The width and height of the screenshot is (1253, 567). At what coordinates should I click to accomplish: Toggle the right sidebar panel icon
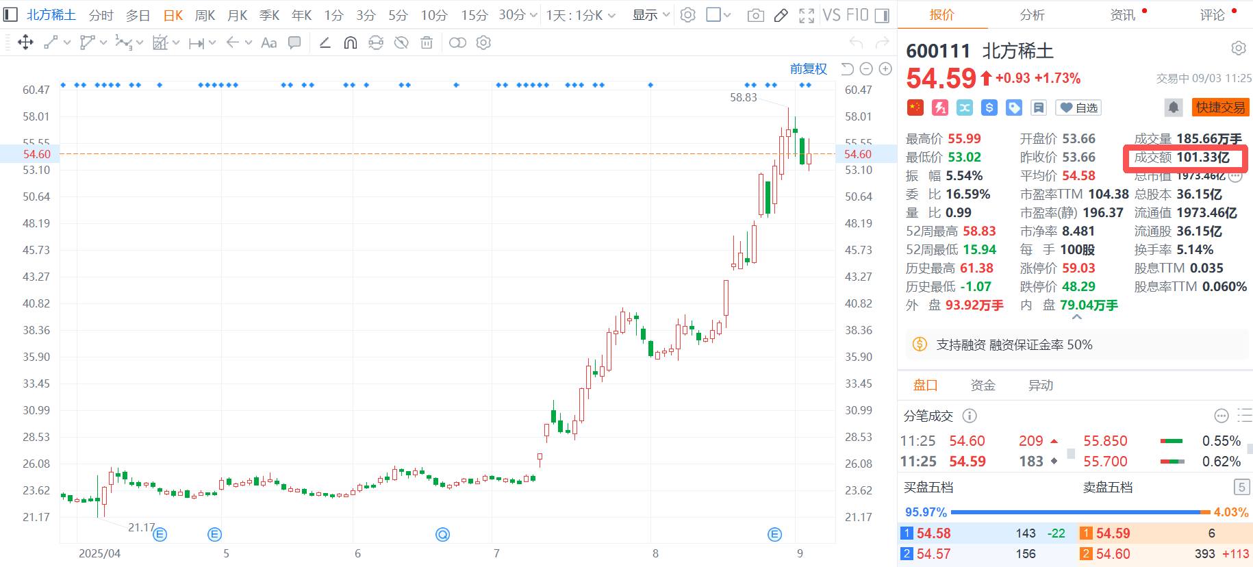click(882, 15)
